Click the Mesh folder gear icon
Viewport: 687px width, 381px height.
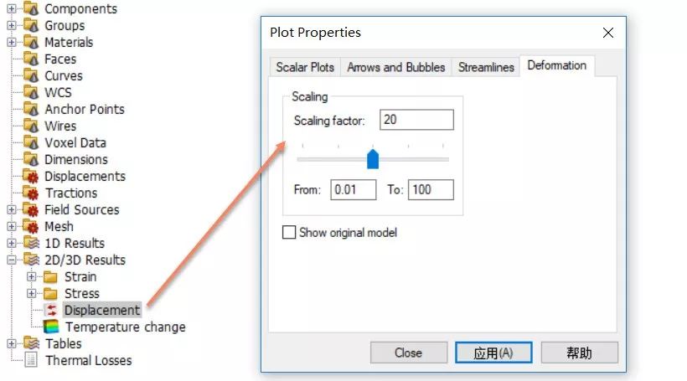pyautogui.click(x=31, y=226)
